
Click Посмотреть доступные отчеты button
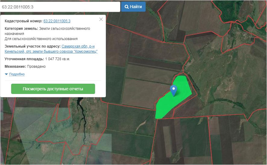click(53, 89)
